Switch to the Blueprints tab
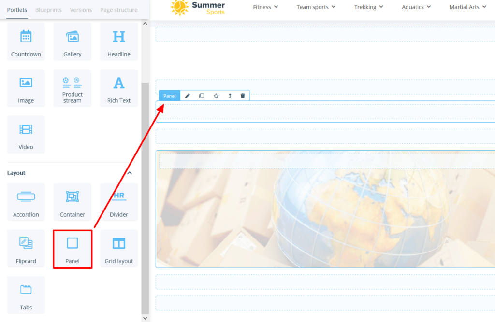 tap(48, 9)
